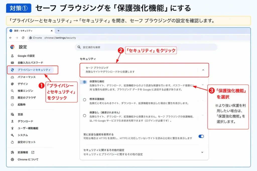Open 既定のブラウザ in sidebar
This screenshot has height=171, width=257.
[27, 98]
